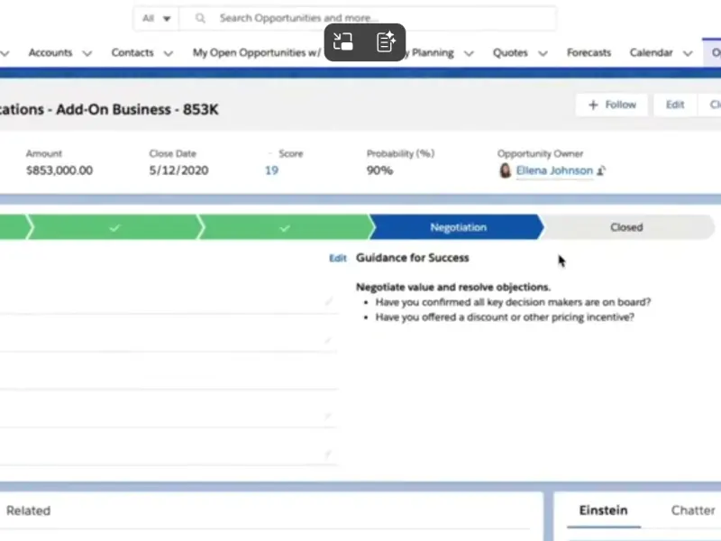Open the Calendar tab dropdown arrow

point(688,53)
